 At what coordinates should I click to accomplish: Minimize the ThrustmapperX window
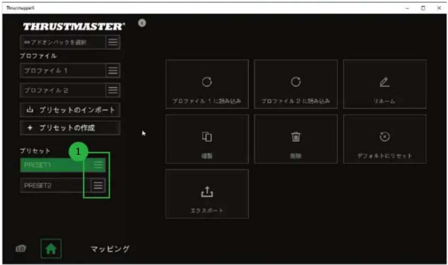[x=407, y=8]
